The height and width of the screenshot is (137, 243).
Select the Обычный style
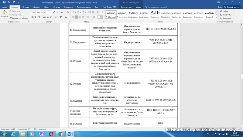[x=111, y=14]
